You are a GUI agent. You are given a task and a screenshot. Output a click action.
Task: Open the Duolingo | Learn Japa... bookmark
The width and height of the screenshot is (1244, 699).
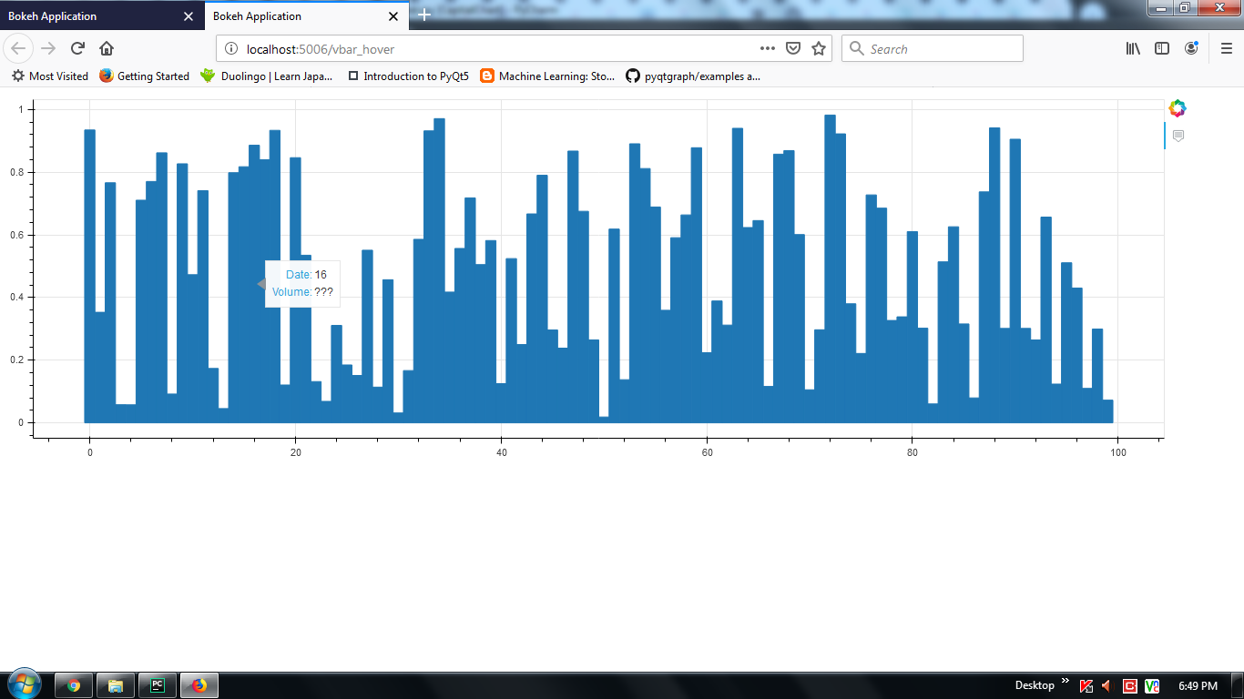click(x=268, y=76)
